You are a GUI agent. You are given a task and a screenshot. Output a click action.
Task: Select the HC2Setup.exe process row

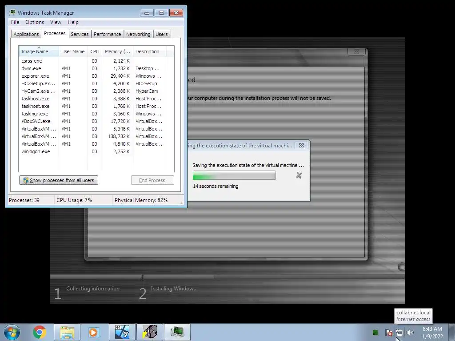coord(96,83)
